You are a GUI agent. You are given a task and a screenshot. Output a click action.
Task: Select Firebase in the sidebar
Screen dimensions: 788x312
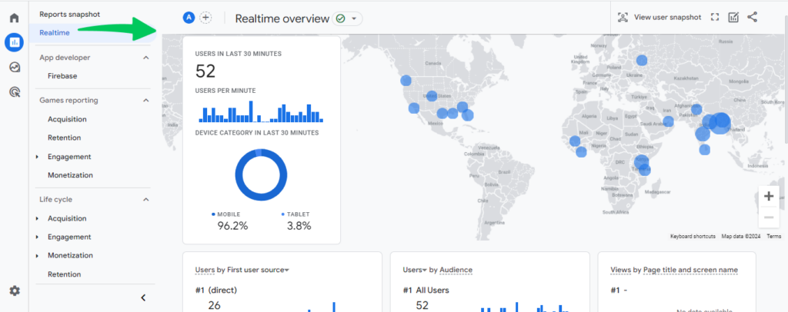[62, 76]
